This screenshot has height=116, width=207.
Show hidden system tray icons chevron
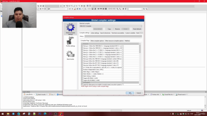[170, 114]
